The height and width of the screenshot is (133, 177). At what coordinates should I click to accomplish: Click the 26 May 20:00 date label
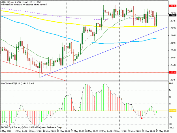(x=134, y=131)
